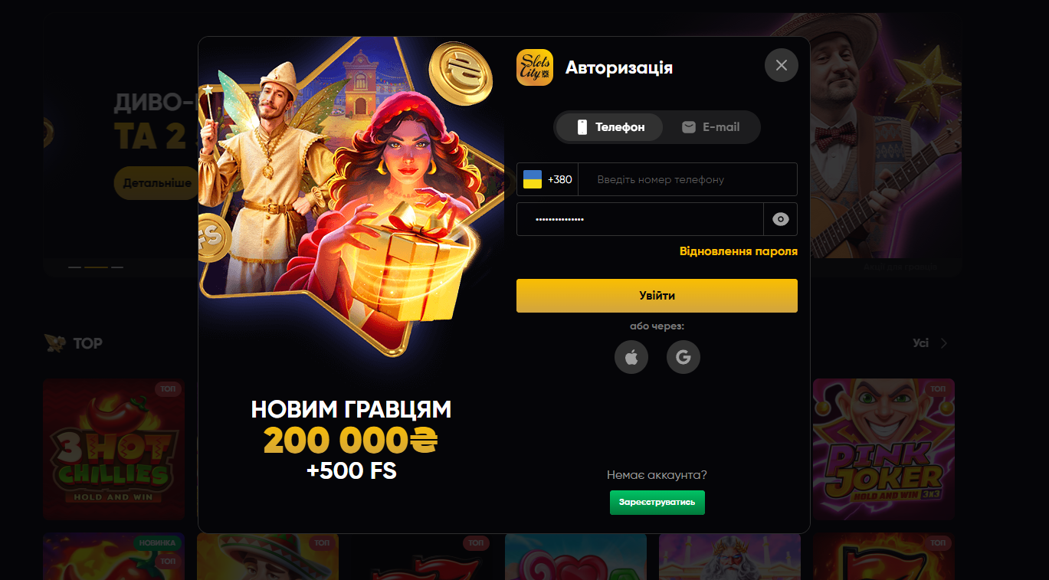Select the banner carousel indicator dashes
This screenshot has height=580, width=1049.
tap(96, 267)
